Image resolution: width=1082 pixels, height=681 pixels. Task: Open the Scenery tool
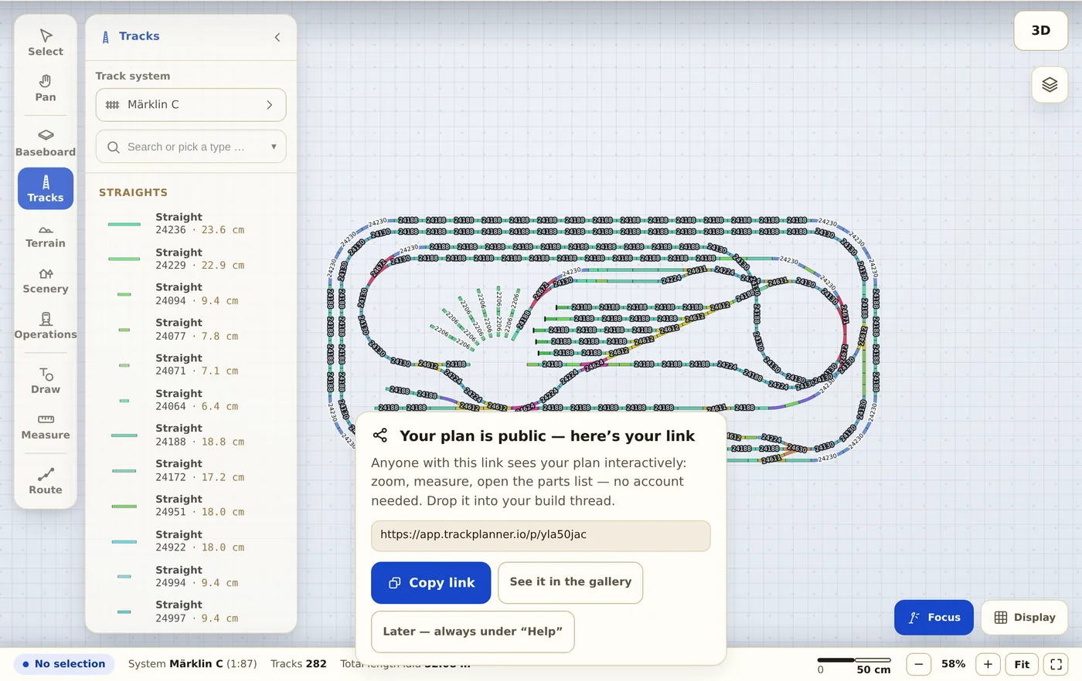tap(46, 280)
